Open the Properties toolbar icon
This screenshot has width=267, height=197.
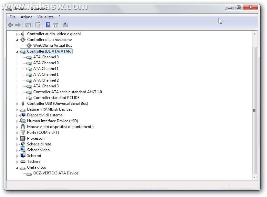pos(38,25)
